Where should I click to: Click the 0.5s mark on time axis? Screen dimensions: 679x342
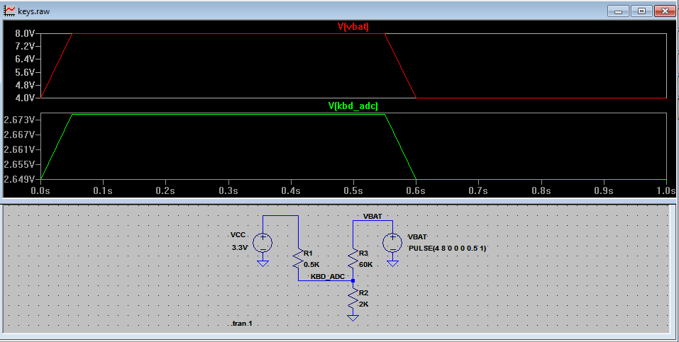click(353, 191)
